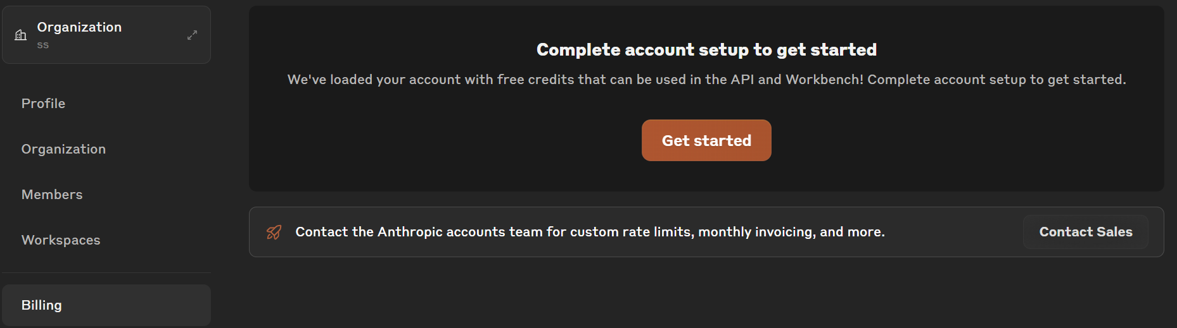Expand the organization switcher arrows icon

click(193, 35)
